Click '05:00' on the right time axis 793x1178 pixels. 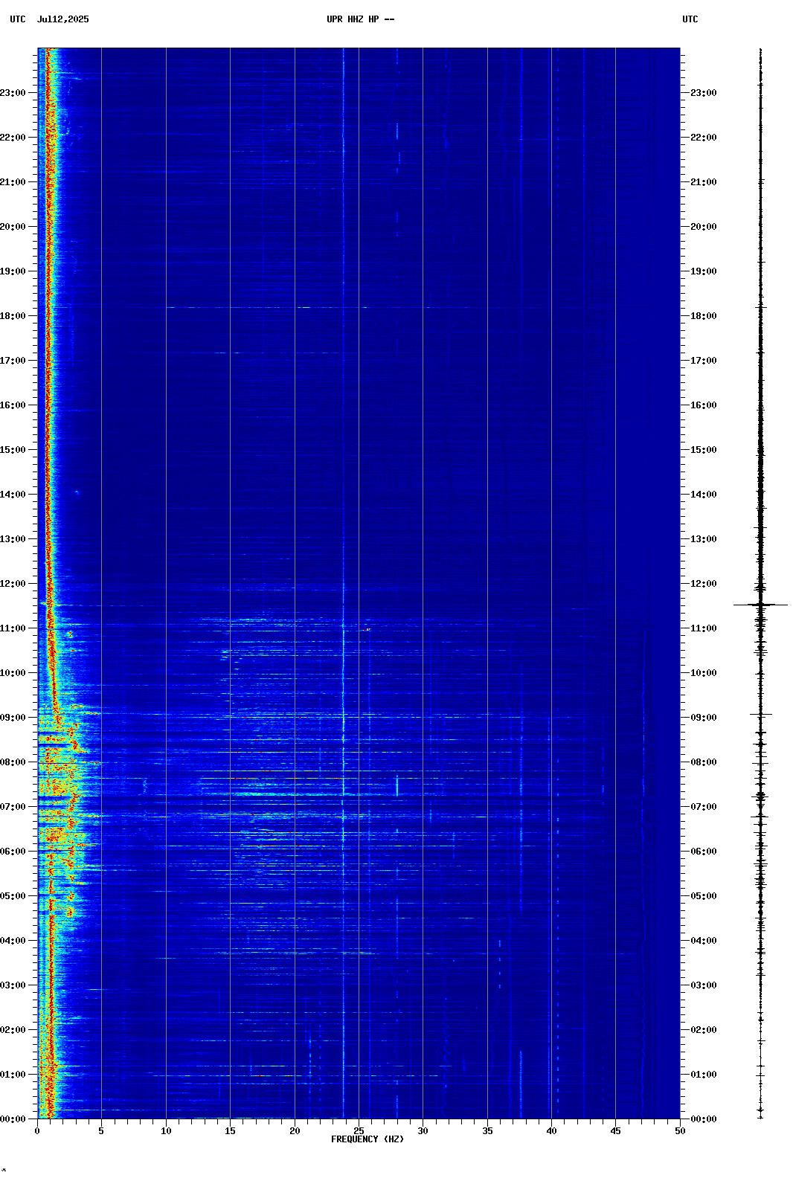(x=704, y=896)
